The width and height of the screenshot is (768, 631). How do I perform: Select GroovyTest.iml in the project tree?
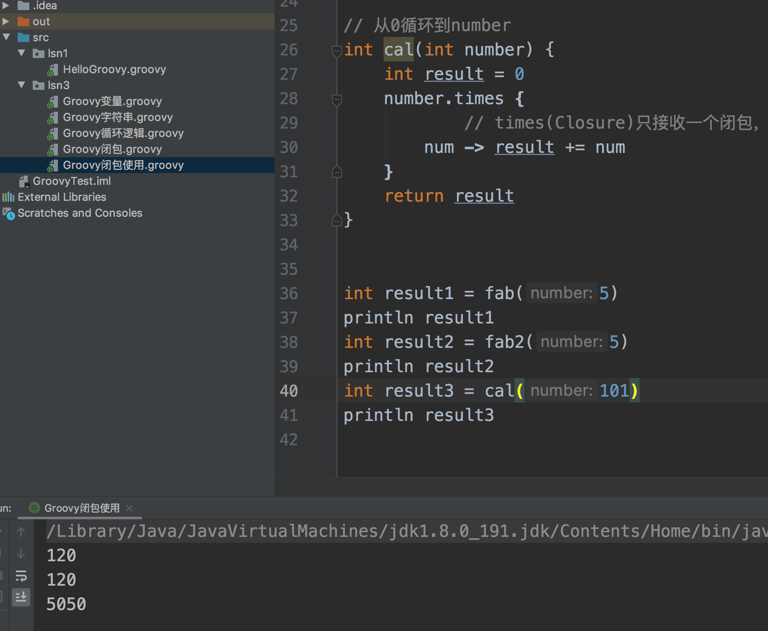click(x=72, y=181)
